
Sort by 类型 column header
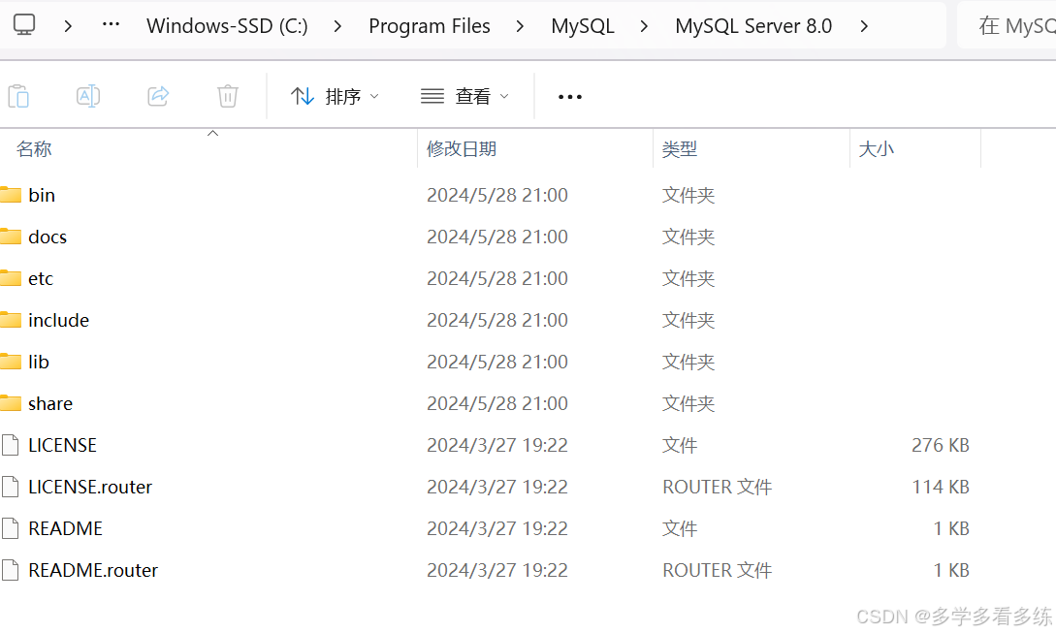pos(680,149)
